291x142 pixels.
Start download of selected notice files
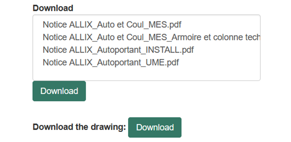59,91
